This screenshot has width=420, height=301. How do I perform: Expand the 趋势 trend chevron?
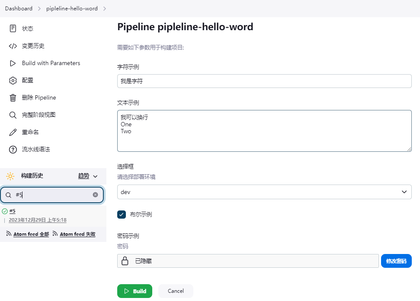tap(96, 176)
